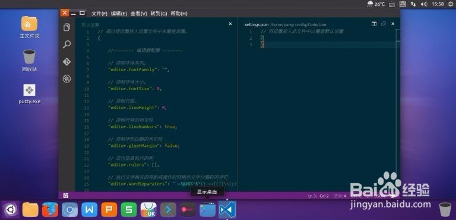
Task: Select the settings.json tab
Action: (x=256, y=25)
